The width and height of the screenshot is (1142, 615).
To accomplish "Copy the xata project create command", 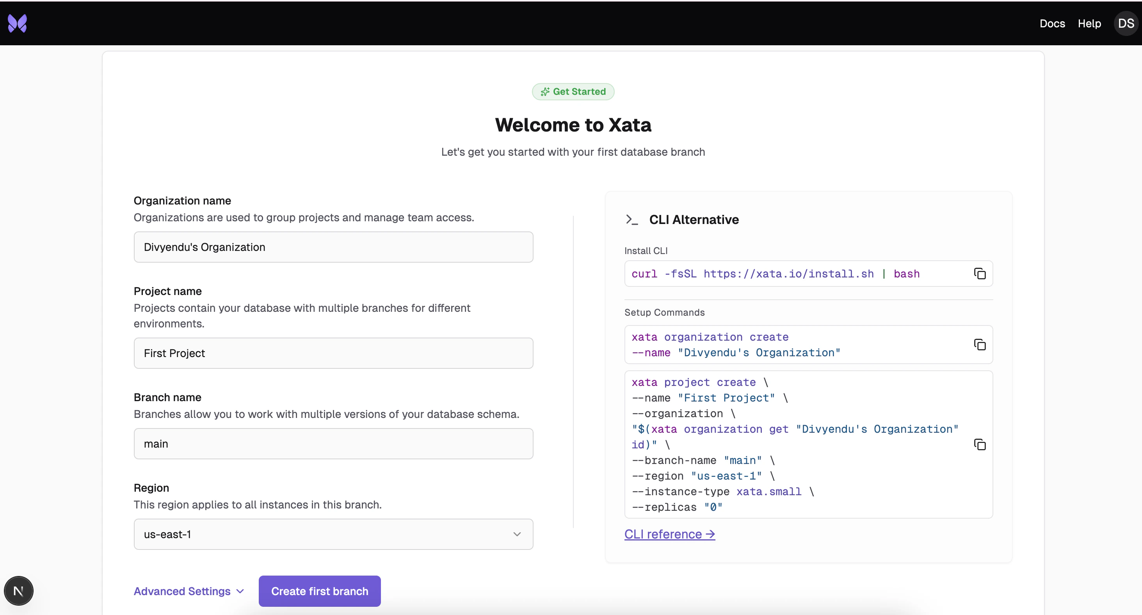I will coord(980,444).
